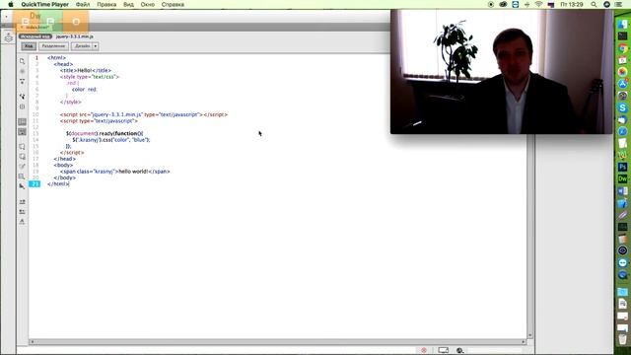
Task: Open the Вид menu
Action: (128, 4)
